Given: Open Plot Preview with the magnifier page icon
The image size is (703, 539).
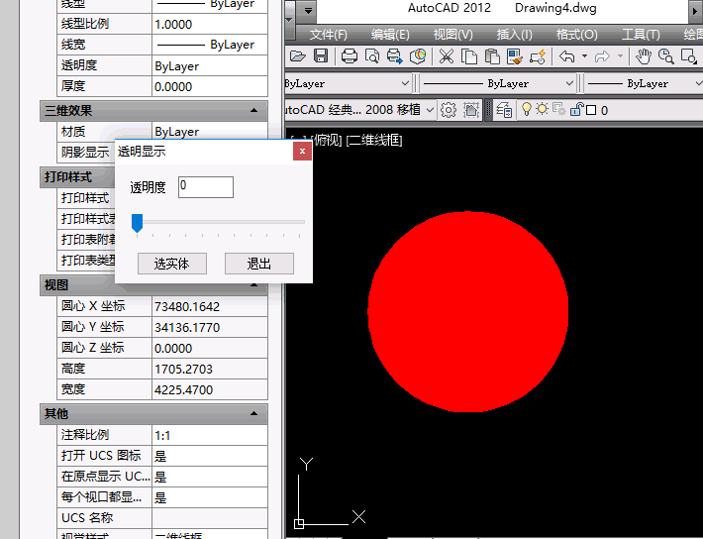Looking at the screenshot, I should pos(372,56).
